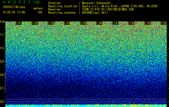Click the 1.1 frequency axis label

tap(2, 35)
